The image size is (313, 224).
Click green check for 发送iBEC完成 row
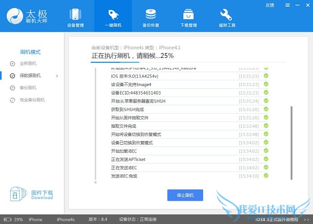tap(266, 176)
